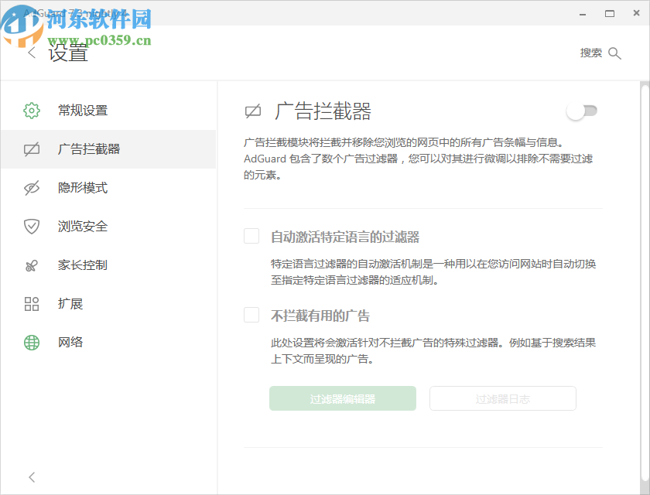The image size is (650, 495).
Task: Open 扩展 via its grid icon
Action: [31, 303]
